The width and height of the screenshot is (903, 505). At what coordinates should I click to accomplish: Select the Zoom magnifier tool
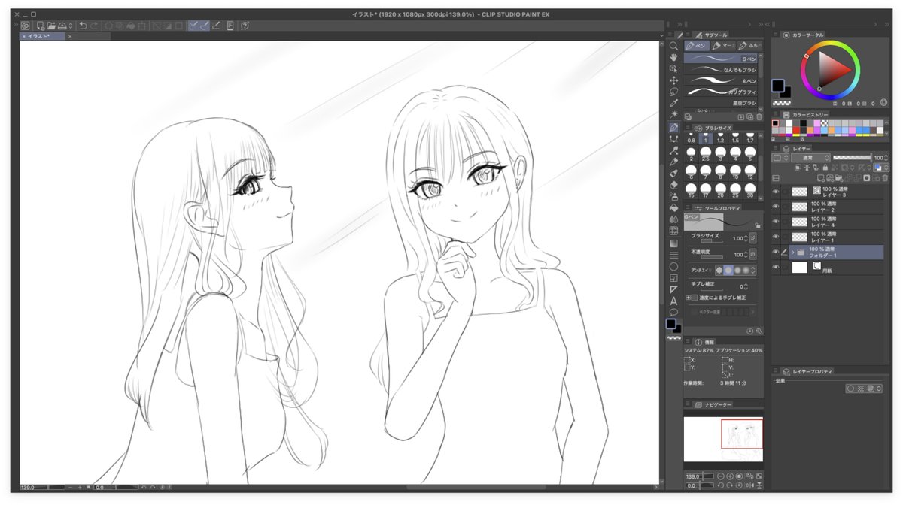click(x=673, y=46)
